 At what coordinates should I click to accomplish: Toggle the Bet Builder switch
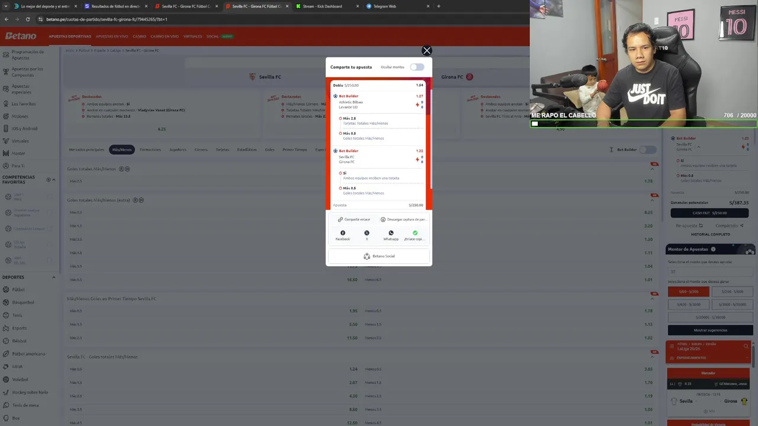648,150
